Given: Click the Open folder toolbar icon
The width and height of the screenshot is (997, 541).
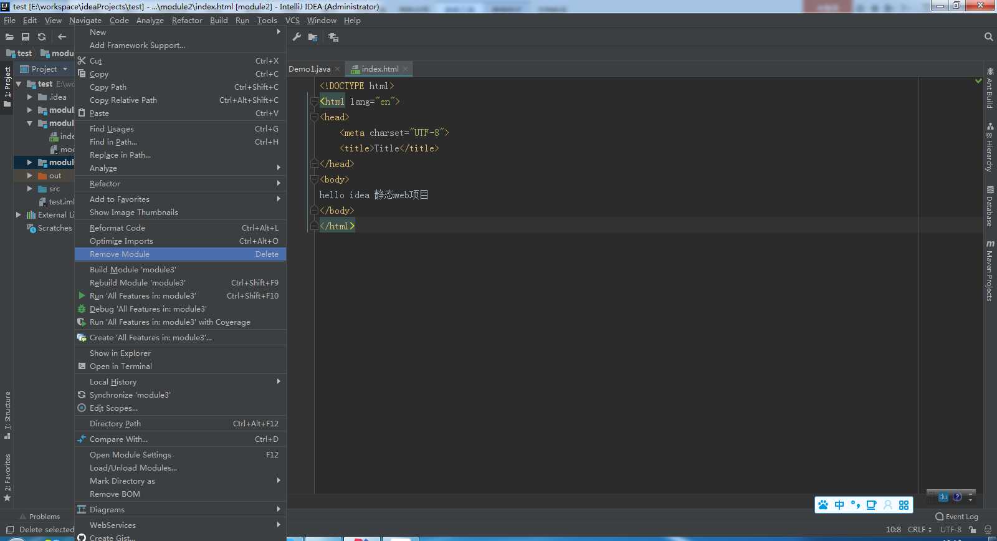Looking at the screenshot, I should coord(9,37).
